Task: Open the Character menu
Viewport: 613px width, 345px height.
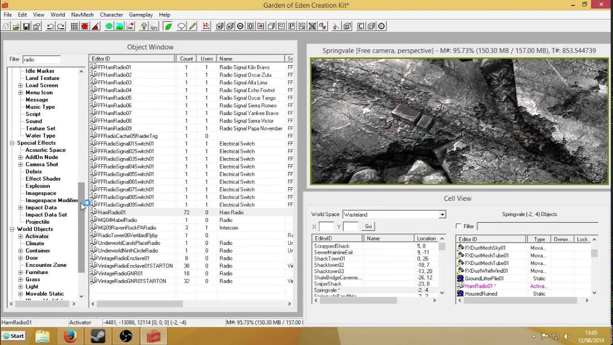Action: pyautogui.click(x=111, y=15)
